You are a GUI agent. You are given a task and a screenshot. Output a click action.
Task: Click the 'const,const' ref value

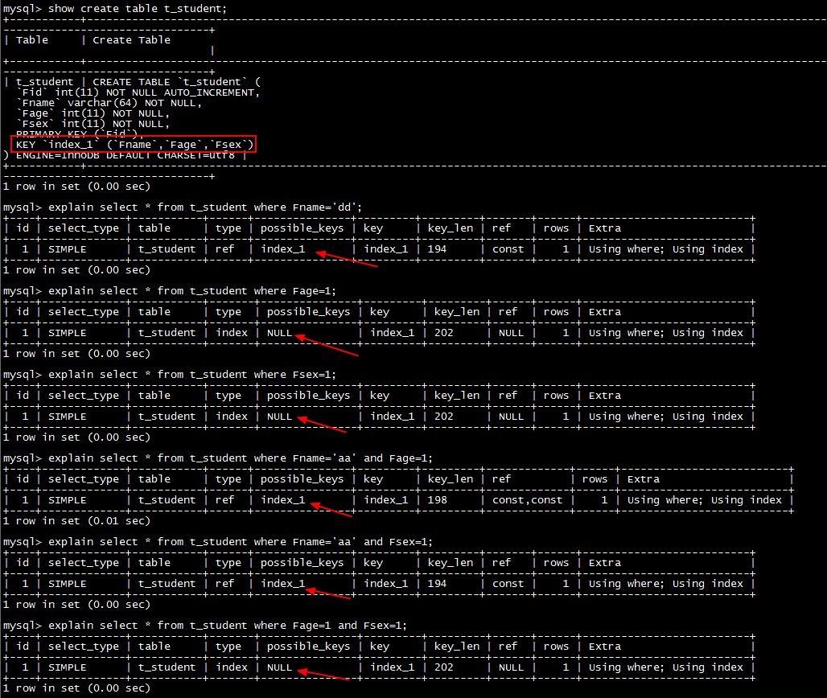coord(527,499)
